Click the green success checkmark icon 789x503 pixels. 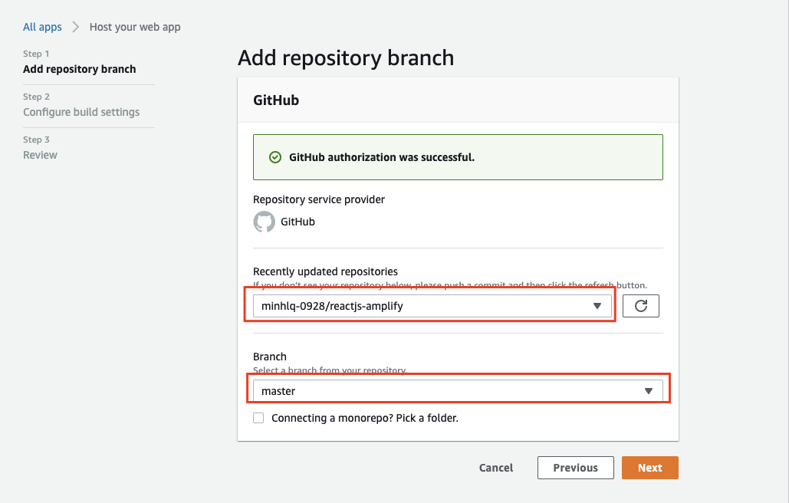click(275, 157)
